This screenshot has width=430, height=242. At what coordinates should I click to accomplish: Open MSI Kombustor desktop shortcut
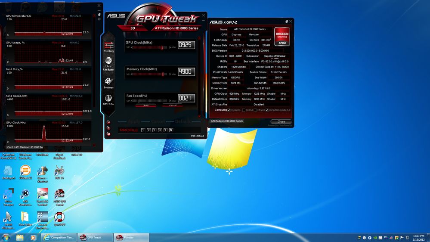[x=25, y=197]
